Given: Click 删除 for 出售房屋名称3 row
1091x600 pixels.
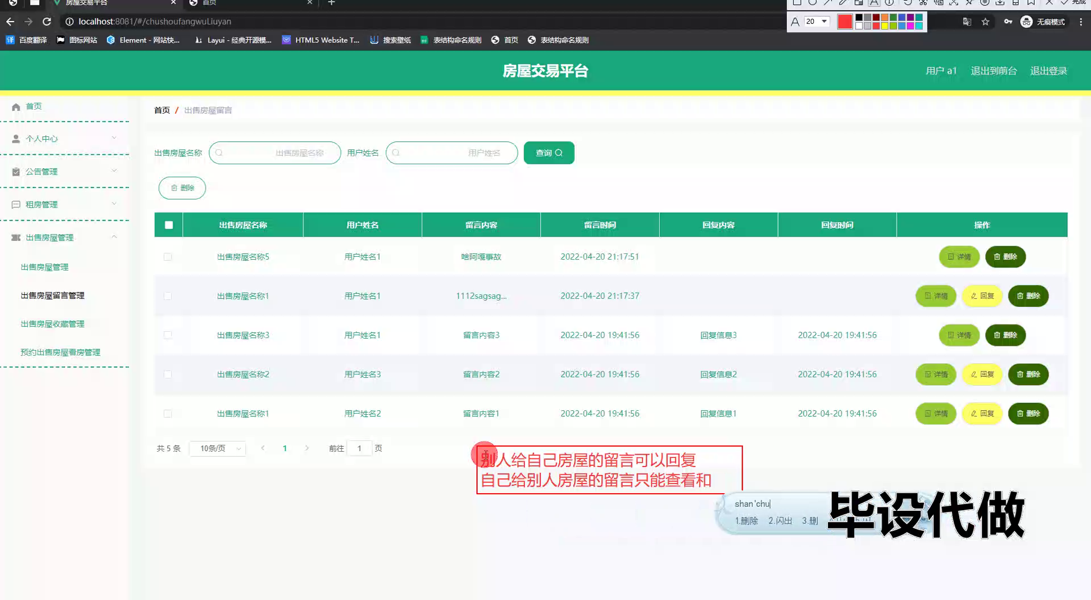Looking at the screenshot, I should 1005,335.
